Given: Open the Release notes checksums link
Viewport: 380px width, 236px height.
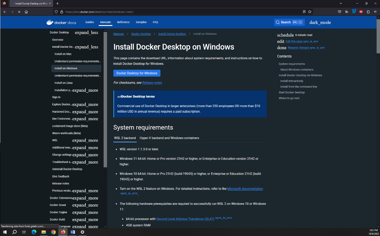Looking at the screenshot, I should click(x=152, y=83).
